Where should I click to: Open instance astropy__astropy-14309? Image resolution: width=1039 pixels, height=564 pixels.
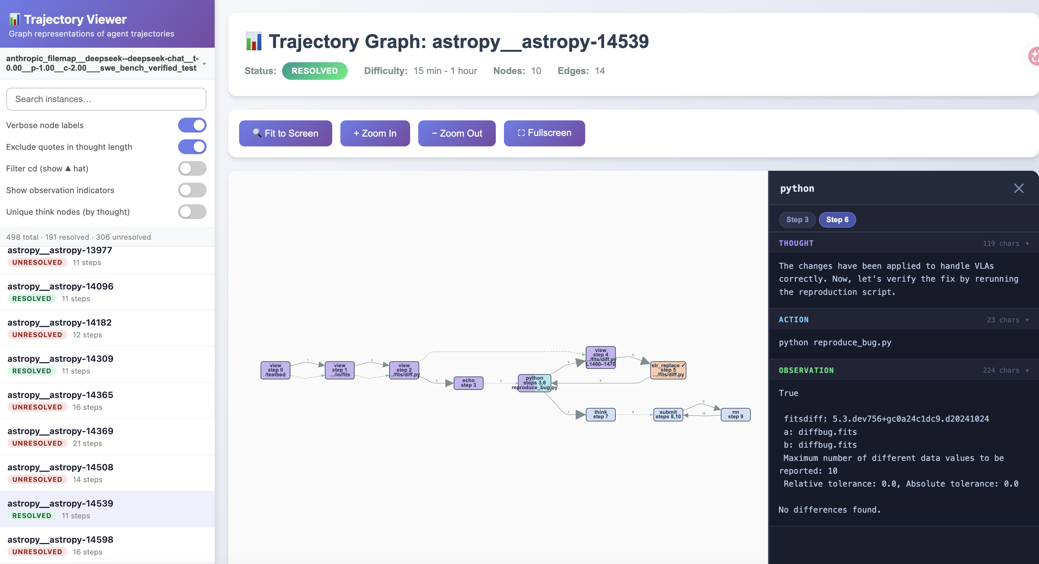coord(107,364)
